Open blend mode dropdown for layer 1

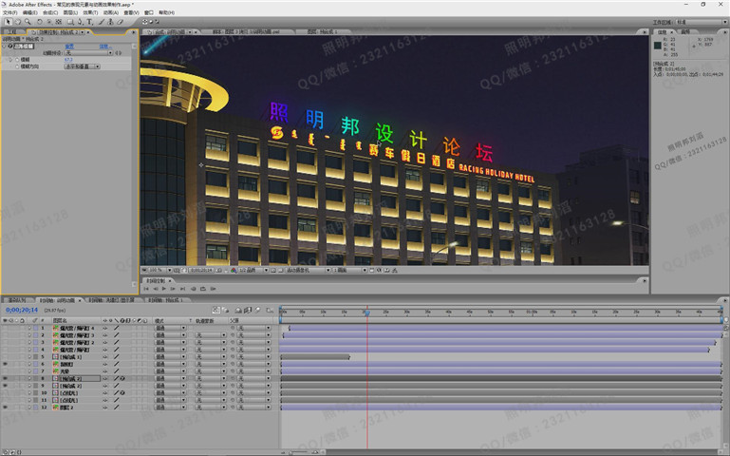tap(170, 328)
